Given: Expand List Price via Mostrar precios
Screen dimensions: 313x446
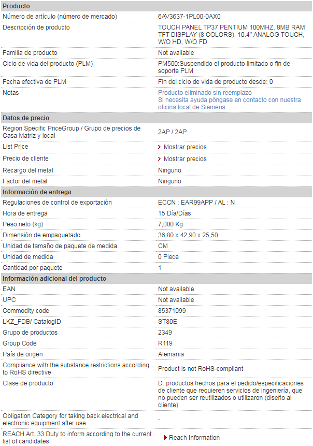Looking at the screenshot, I should [185, 147].
